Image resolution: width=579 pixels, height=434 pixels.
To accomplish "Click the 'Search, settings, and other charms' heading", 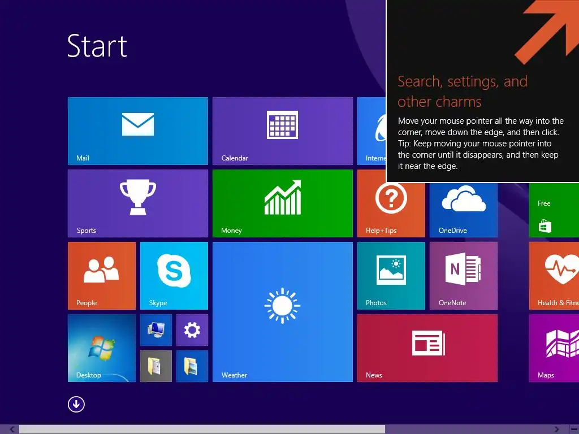I will 463,91.
